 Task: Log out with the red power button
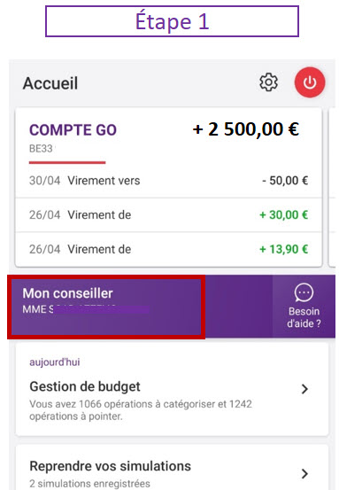[x=310, y=82]
